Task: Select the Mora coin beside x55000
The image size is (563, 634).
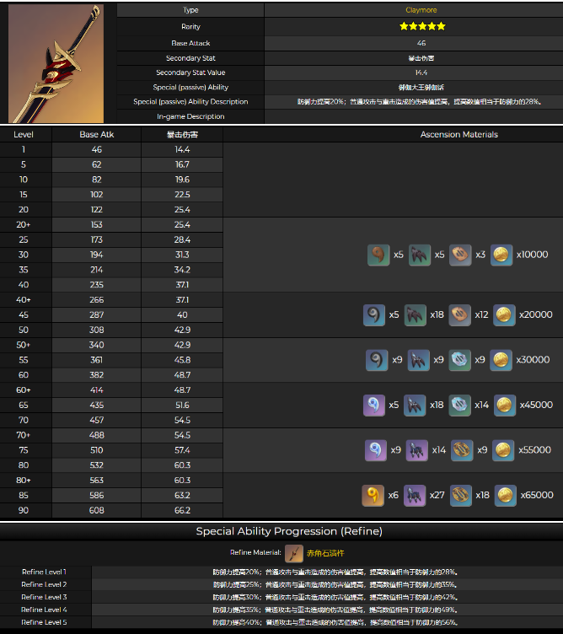Action: point(504,450)
